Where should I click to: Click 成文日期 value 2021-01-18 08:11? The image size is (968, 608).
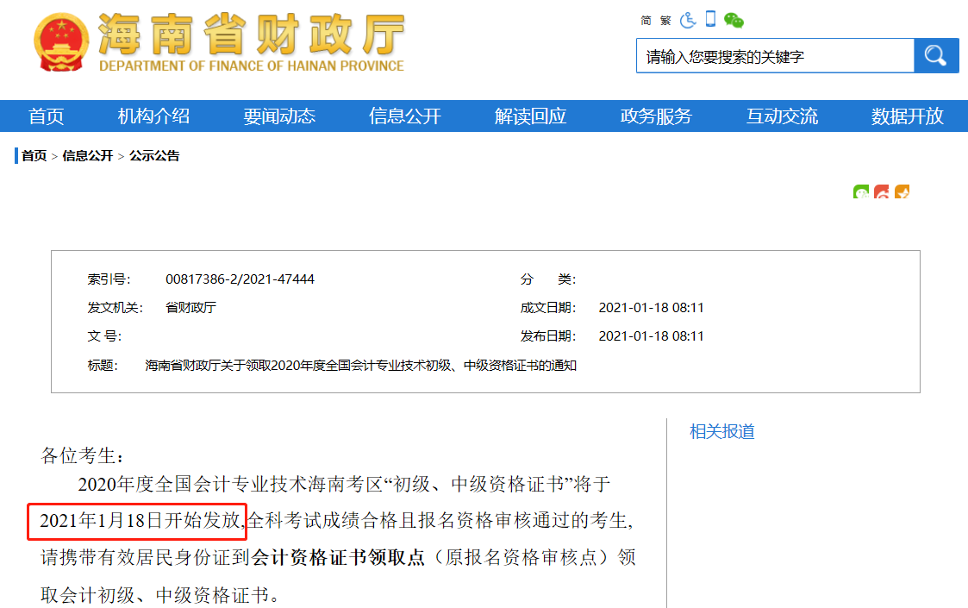(651, 308)
